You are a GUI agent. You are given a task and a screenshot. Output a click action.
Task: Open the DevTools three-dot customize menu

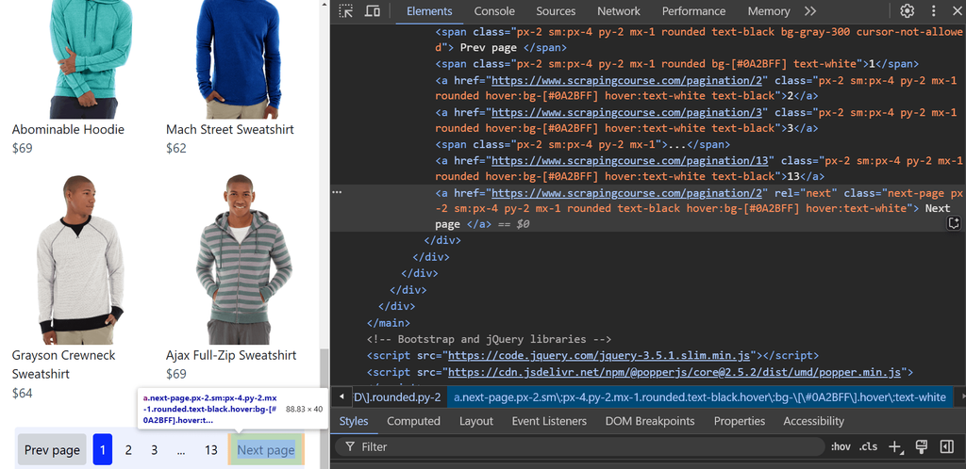(933, 11)
